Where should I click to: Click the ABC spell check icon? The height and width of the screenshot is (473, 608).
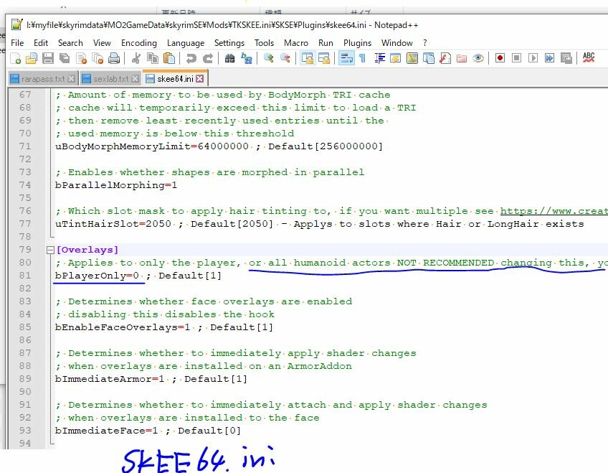(x=589, y=58)
